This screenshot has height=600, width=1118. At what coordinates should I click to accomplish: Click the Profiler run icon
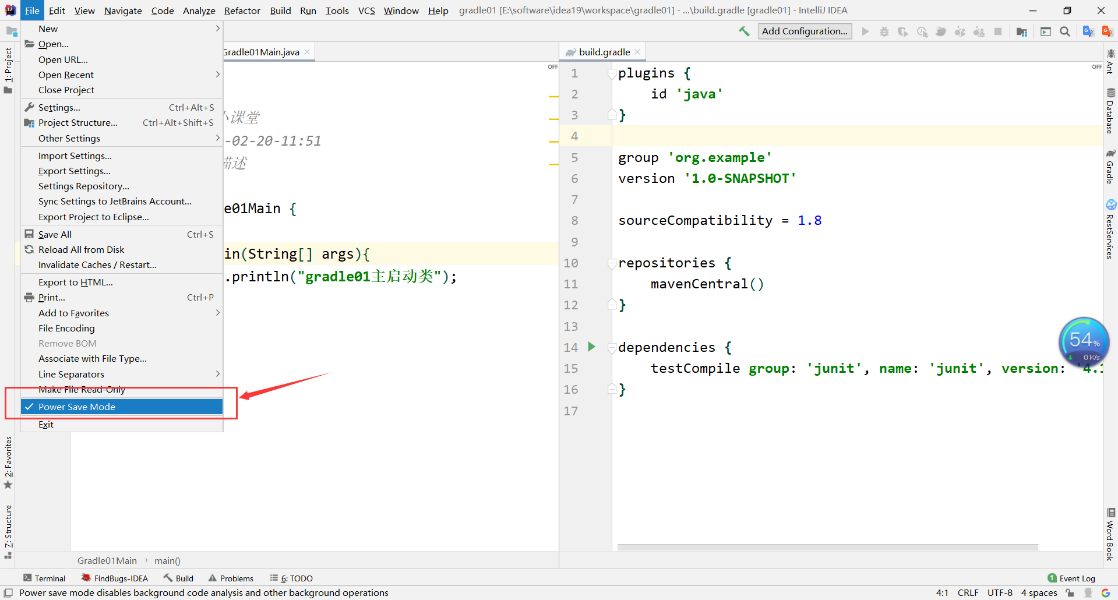pos(922,31)
